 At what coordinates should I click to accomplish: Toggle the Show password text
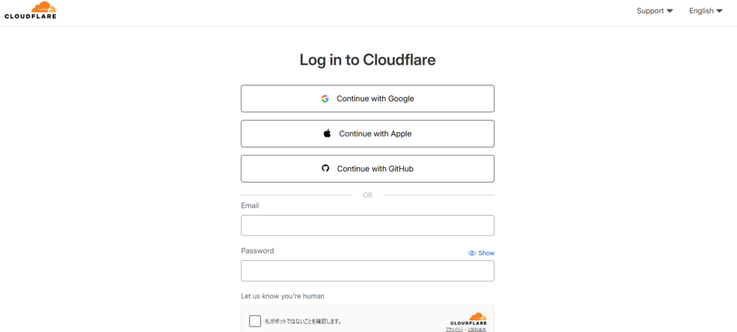[487, 254]
